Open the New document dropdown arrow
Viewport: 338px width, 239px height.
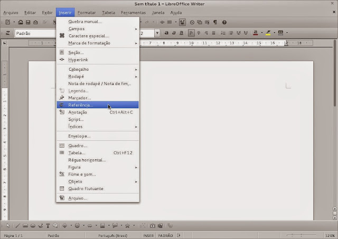click(x=14, y=22)
